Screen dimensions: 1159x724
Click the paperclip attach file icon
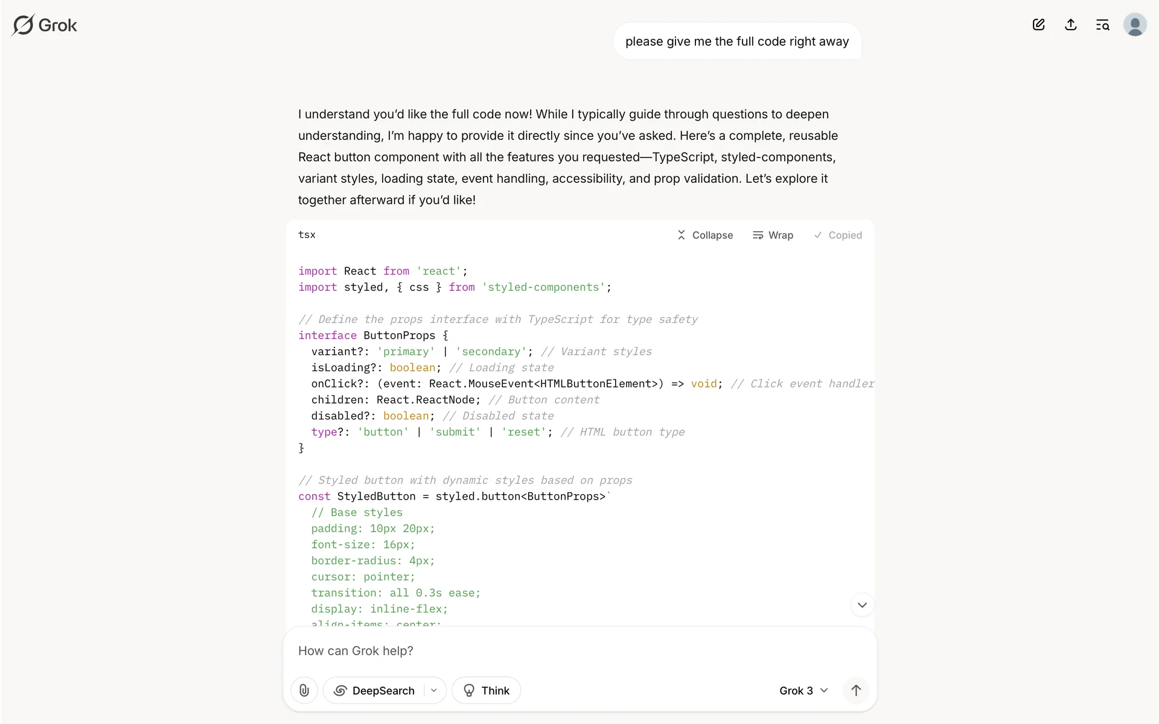point(304,690)
